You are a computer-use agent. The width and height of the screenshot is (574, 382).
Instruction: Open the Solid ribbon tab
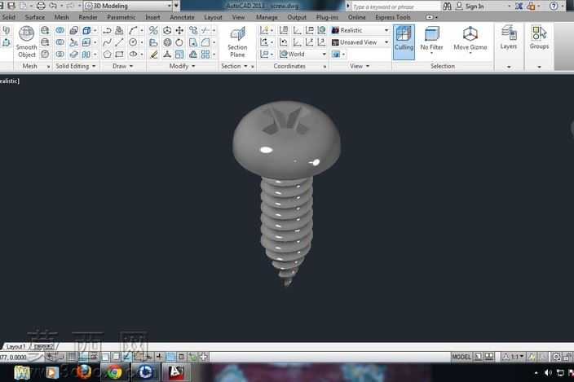click(x=9, y=17)
